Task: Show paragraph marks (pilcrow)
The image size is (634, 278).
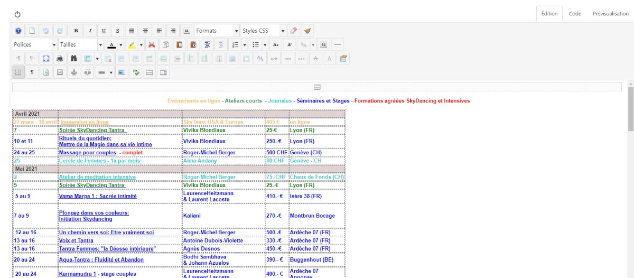Action: point(32,72)
